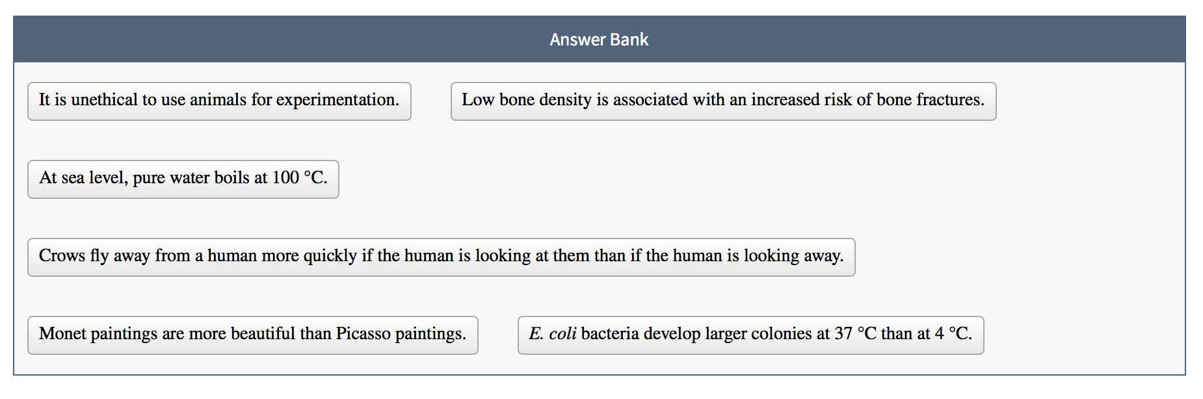Click the statement associating bone density with fractures
This screenshot has width=1203, height=399.
pos(723,101)
